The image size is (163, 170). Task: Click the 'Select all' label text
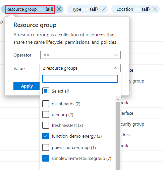[x=60, y=91]
